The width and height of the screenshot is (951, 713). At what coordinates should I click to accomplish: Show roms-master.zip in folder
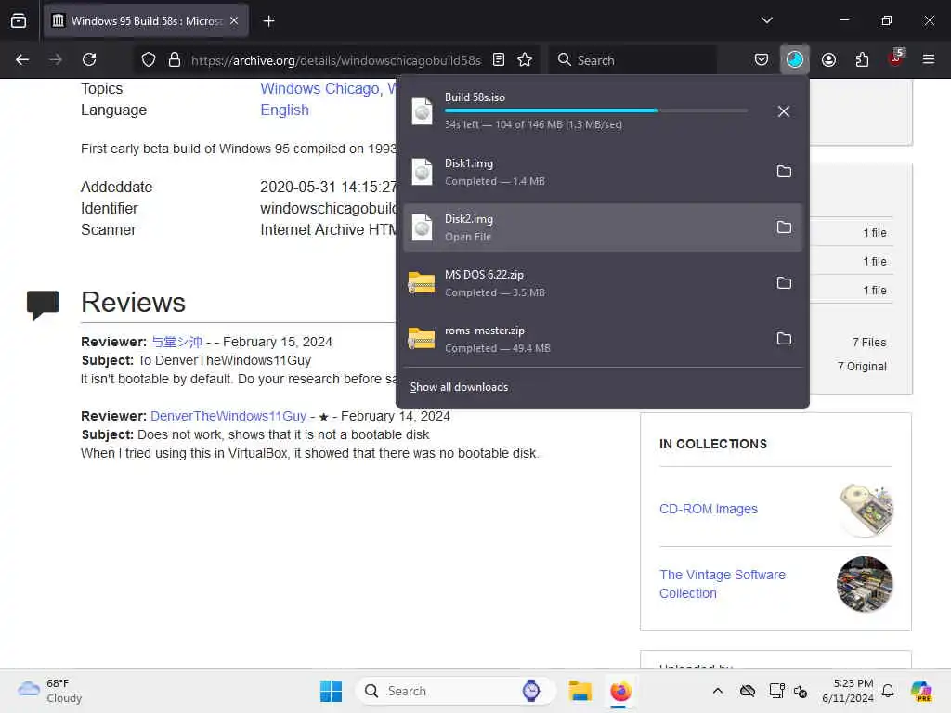click(x=784, y=339)
